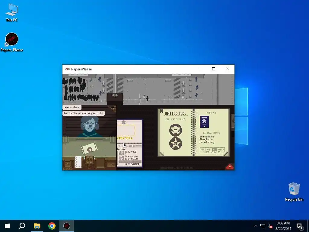309x232 pixels.
Task: Click the red inspect mode button
Action: (x=229, y=167)
